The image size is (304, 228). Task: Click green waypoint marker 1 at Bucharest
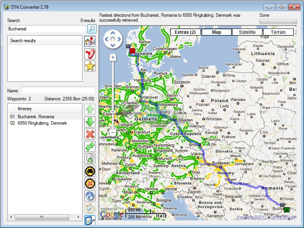coord(287,210)
